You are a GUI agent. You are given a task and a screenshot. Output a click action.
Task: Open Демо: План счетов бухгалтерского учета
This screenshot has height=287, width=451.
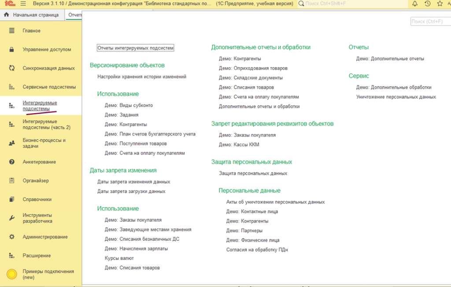tap(150, 134)
